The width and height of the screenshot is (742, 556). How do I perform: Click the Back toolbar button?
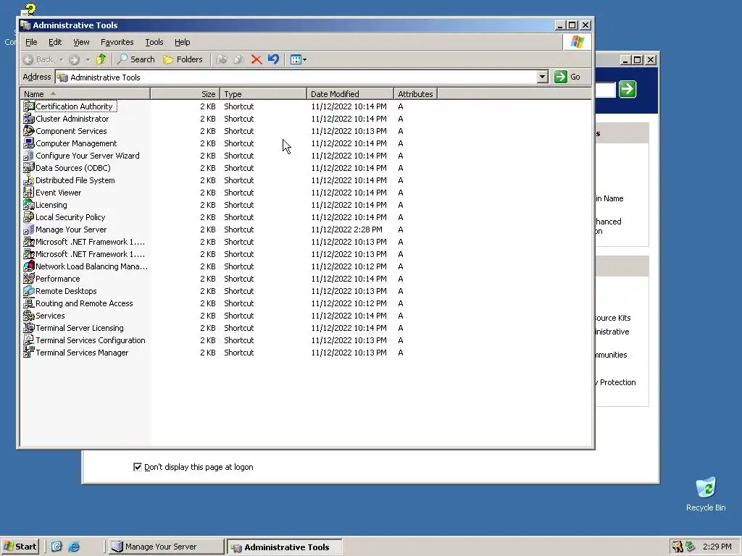[38, 59]
